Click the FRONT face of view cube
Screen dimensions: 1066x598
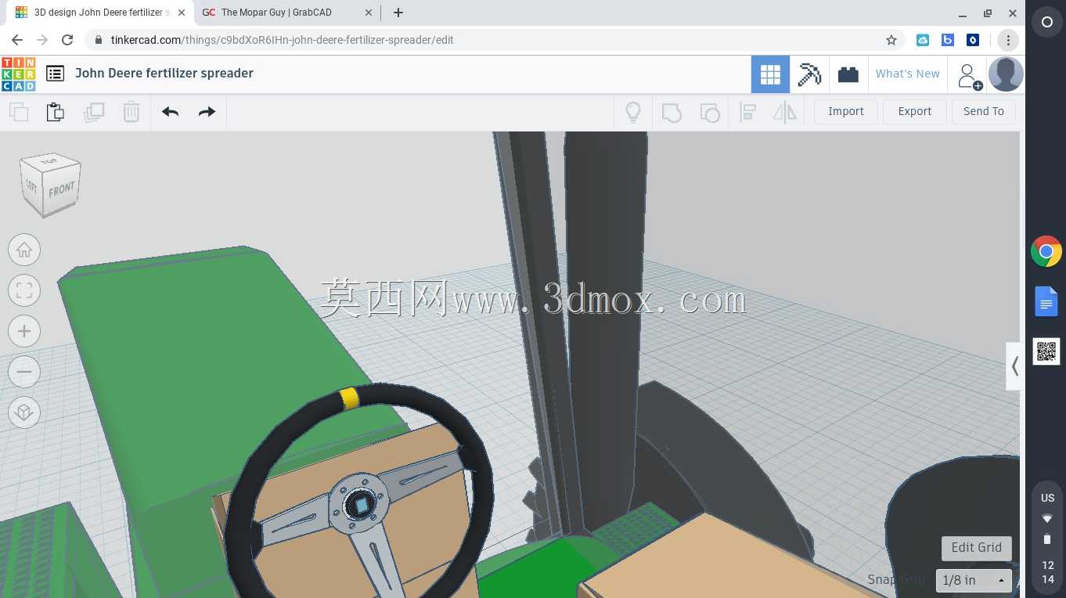coord(62,190)
